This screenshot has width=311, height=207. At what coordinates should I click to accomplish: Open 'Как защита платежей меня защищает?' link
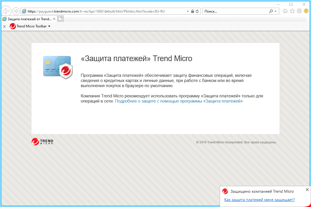coord(259,200)
